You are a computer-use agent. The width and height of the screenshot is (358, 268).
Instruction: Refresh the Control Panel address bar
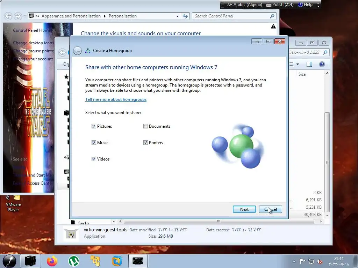tap(185, 16)
